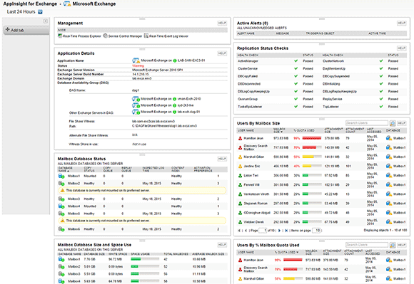Viewport: 414px width, 284px height.
Task: Click the page number input field
Action: [263, 231]
